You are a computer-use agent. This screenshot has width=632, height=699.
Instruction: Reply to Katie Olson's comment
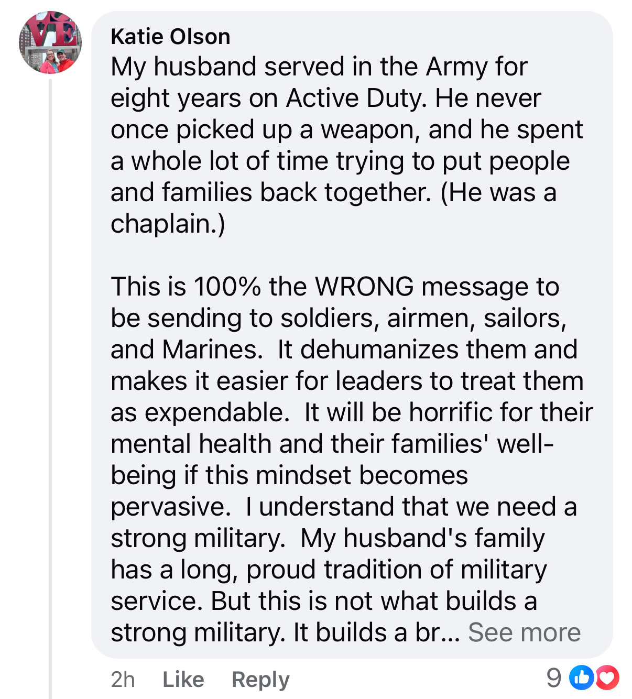coord(260,680)
